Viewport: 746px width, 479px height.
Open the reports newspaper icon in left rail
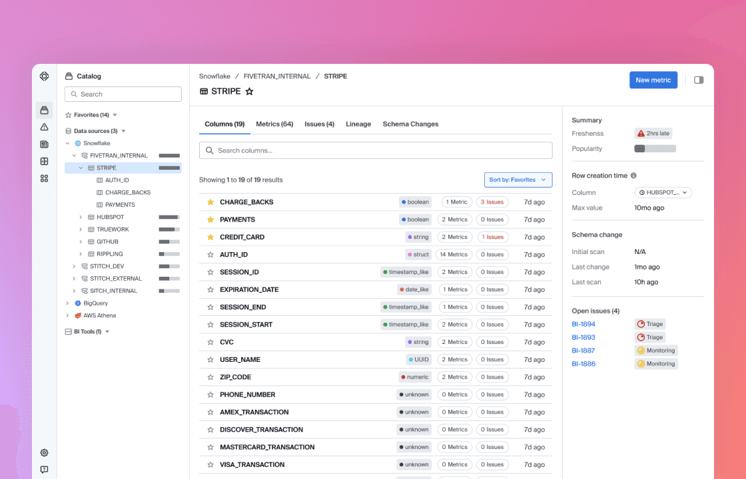(x=44, y=144)
